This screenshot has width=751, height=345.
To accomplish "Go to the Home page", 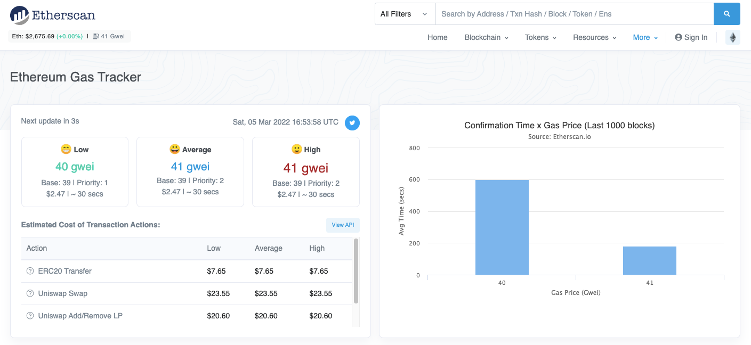I will click(438, 37).
